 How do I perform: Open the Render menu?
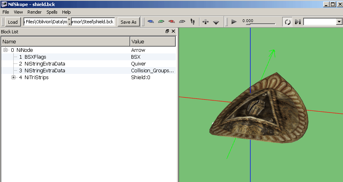coord(34,12)
